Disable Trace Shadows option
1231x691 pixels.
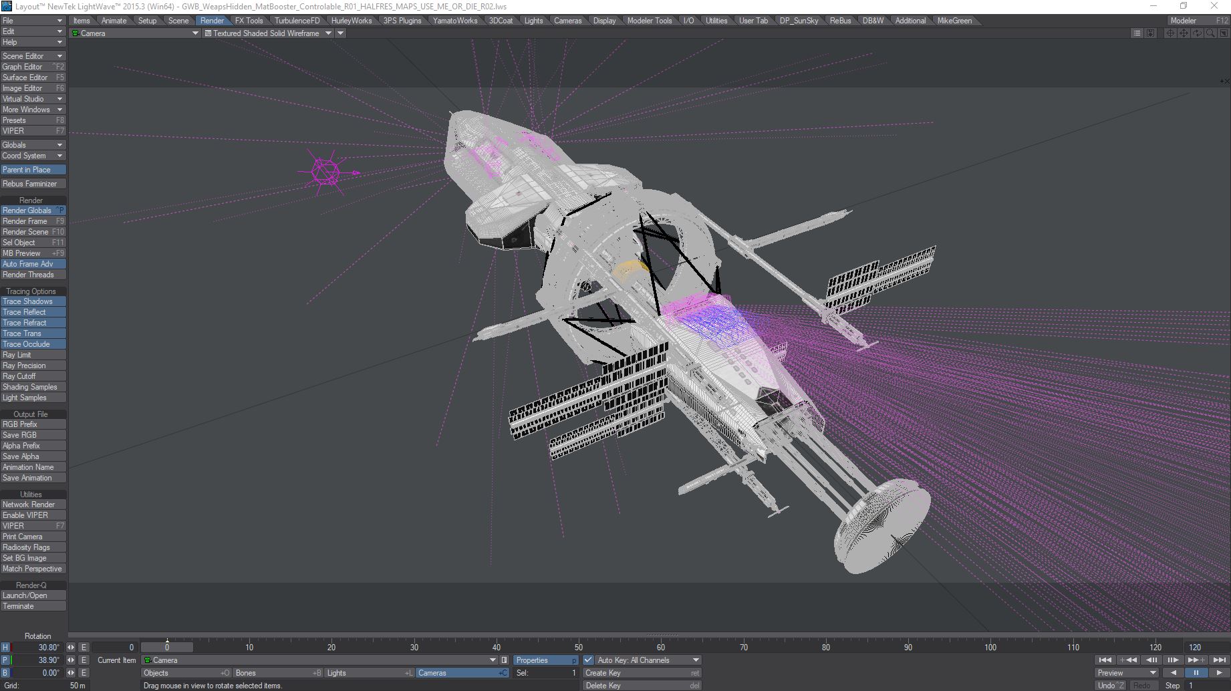click(x=33, y=301)
